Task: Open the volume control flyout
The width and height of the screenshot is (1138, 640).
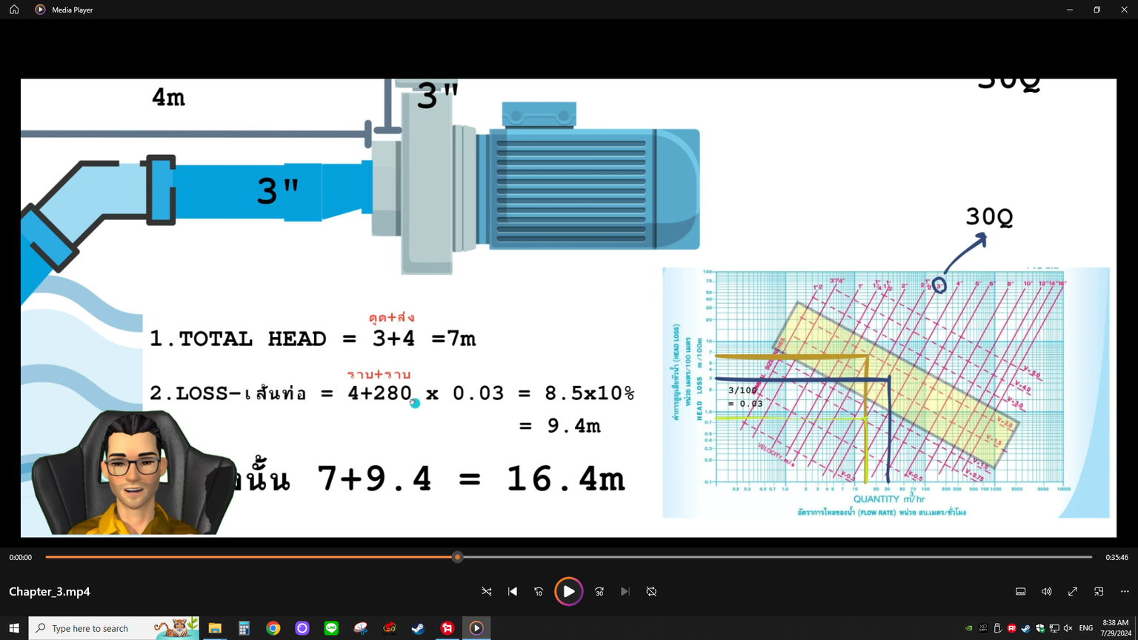Action: [1046, 591]
